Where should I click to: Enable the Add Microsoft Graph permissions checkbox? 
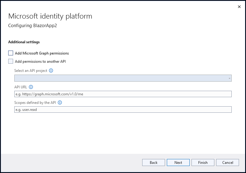click(x=11, y=53)
